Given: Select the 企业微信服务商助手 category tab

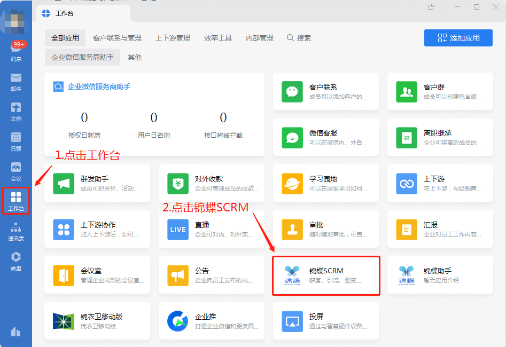Looking at the screenshot, I should [83, 57].
